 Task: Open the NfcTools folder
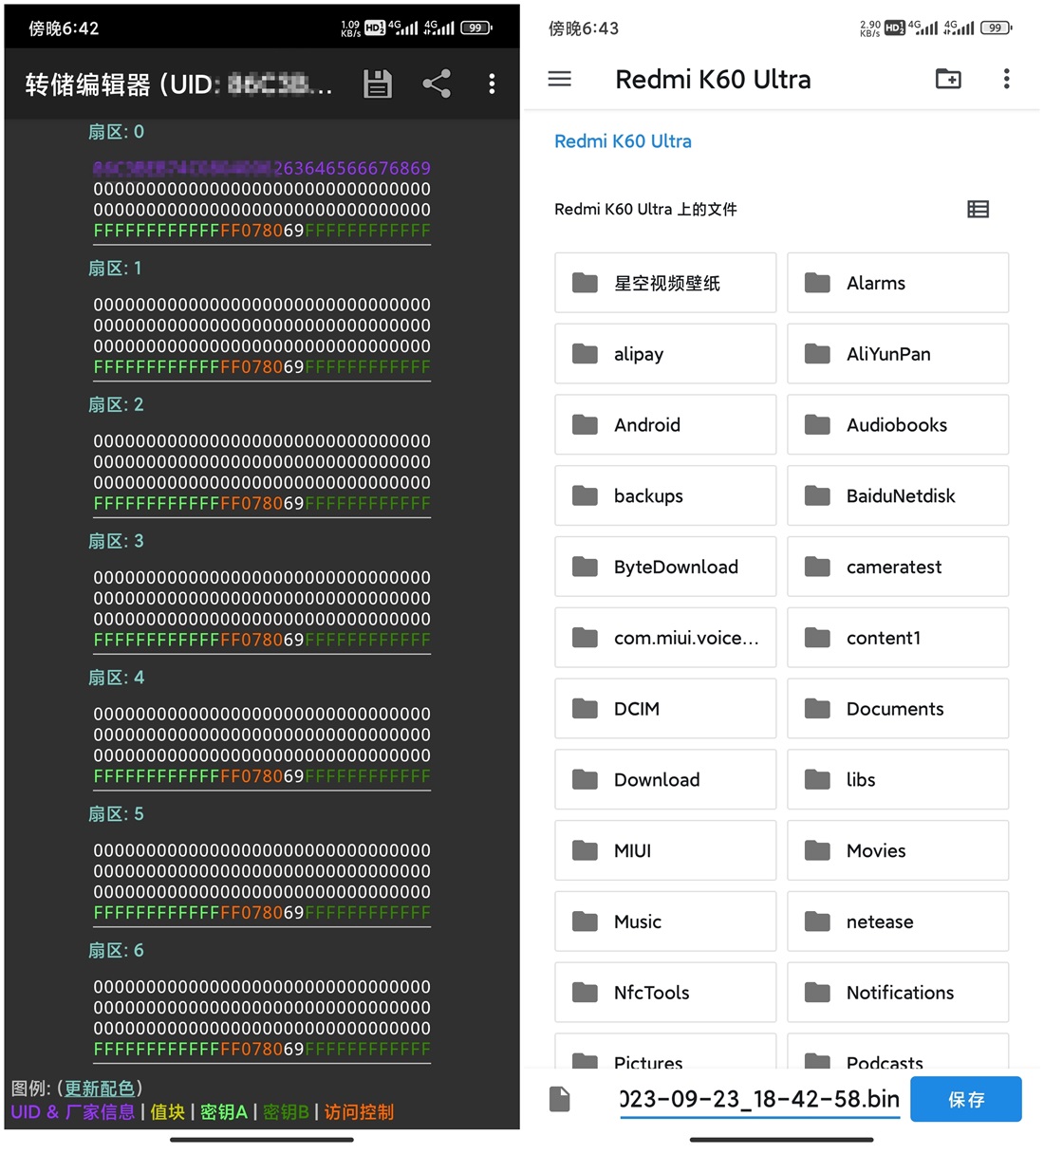(x=665, y=993)
